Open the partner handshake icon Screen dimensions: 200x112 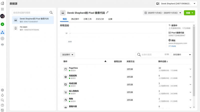[x=2, y=45]
